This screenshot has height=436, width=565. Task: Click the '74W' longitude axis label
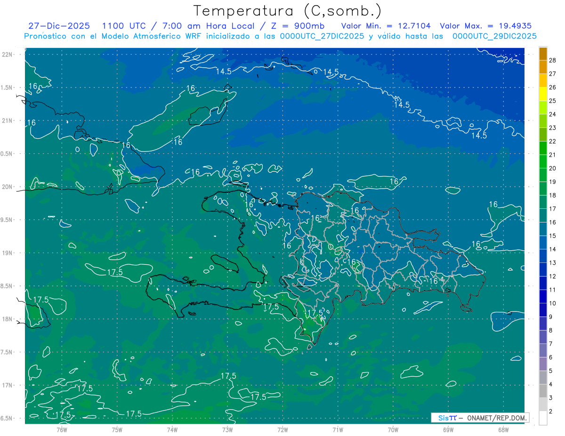pos(172,429)
